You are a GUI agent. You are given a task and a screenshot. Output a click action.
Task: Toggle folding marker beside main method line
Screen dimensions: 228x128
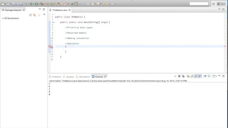click(x=54, y=22)
